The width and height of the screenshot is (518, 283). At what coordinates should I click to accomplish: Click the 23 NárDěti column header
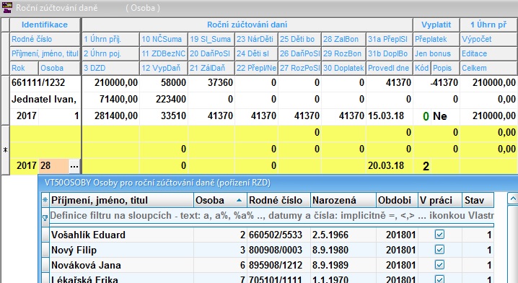(256, 39)
